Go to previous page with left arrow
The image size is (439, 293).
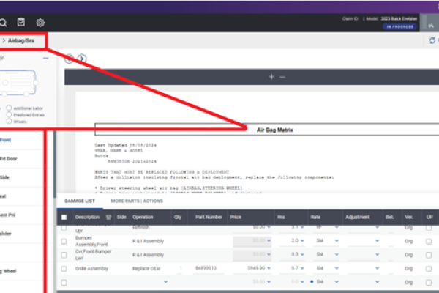tap(69, 59)
